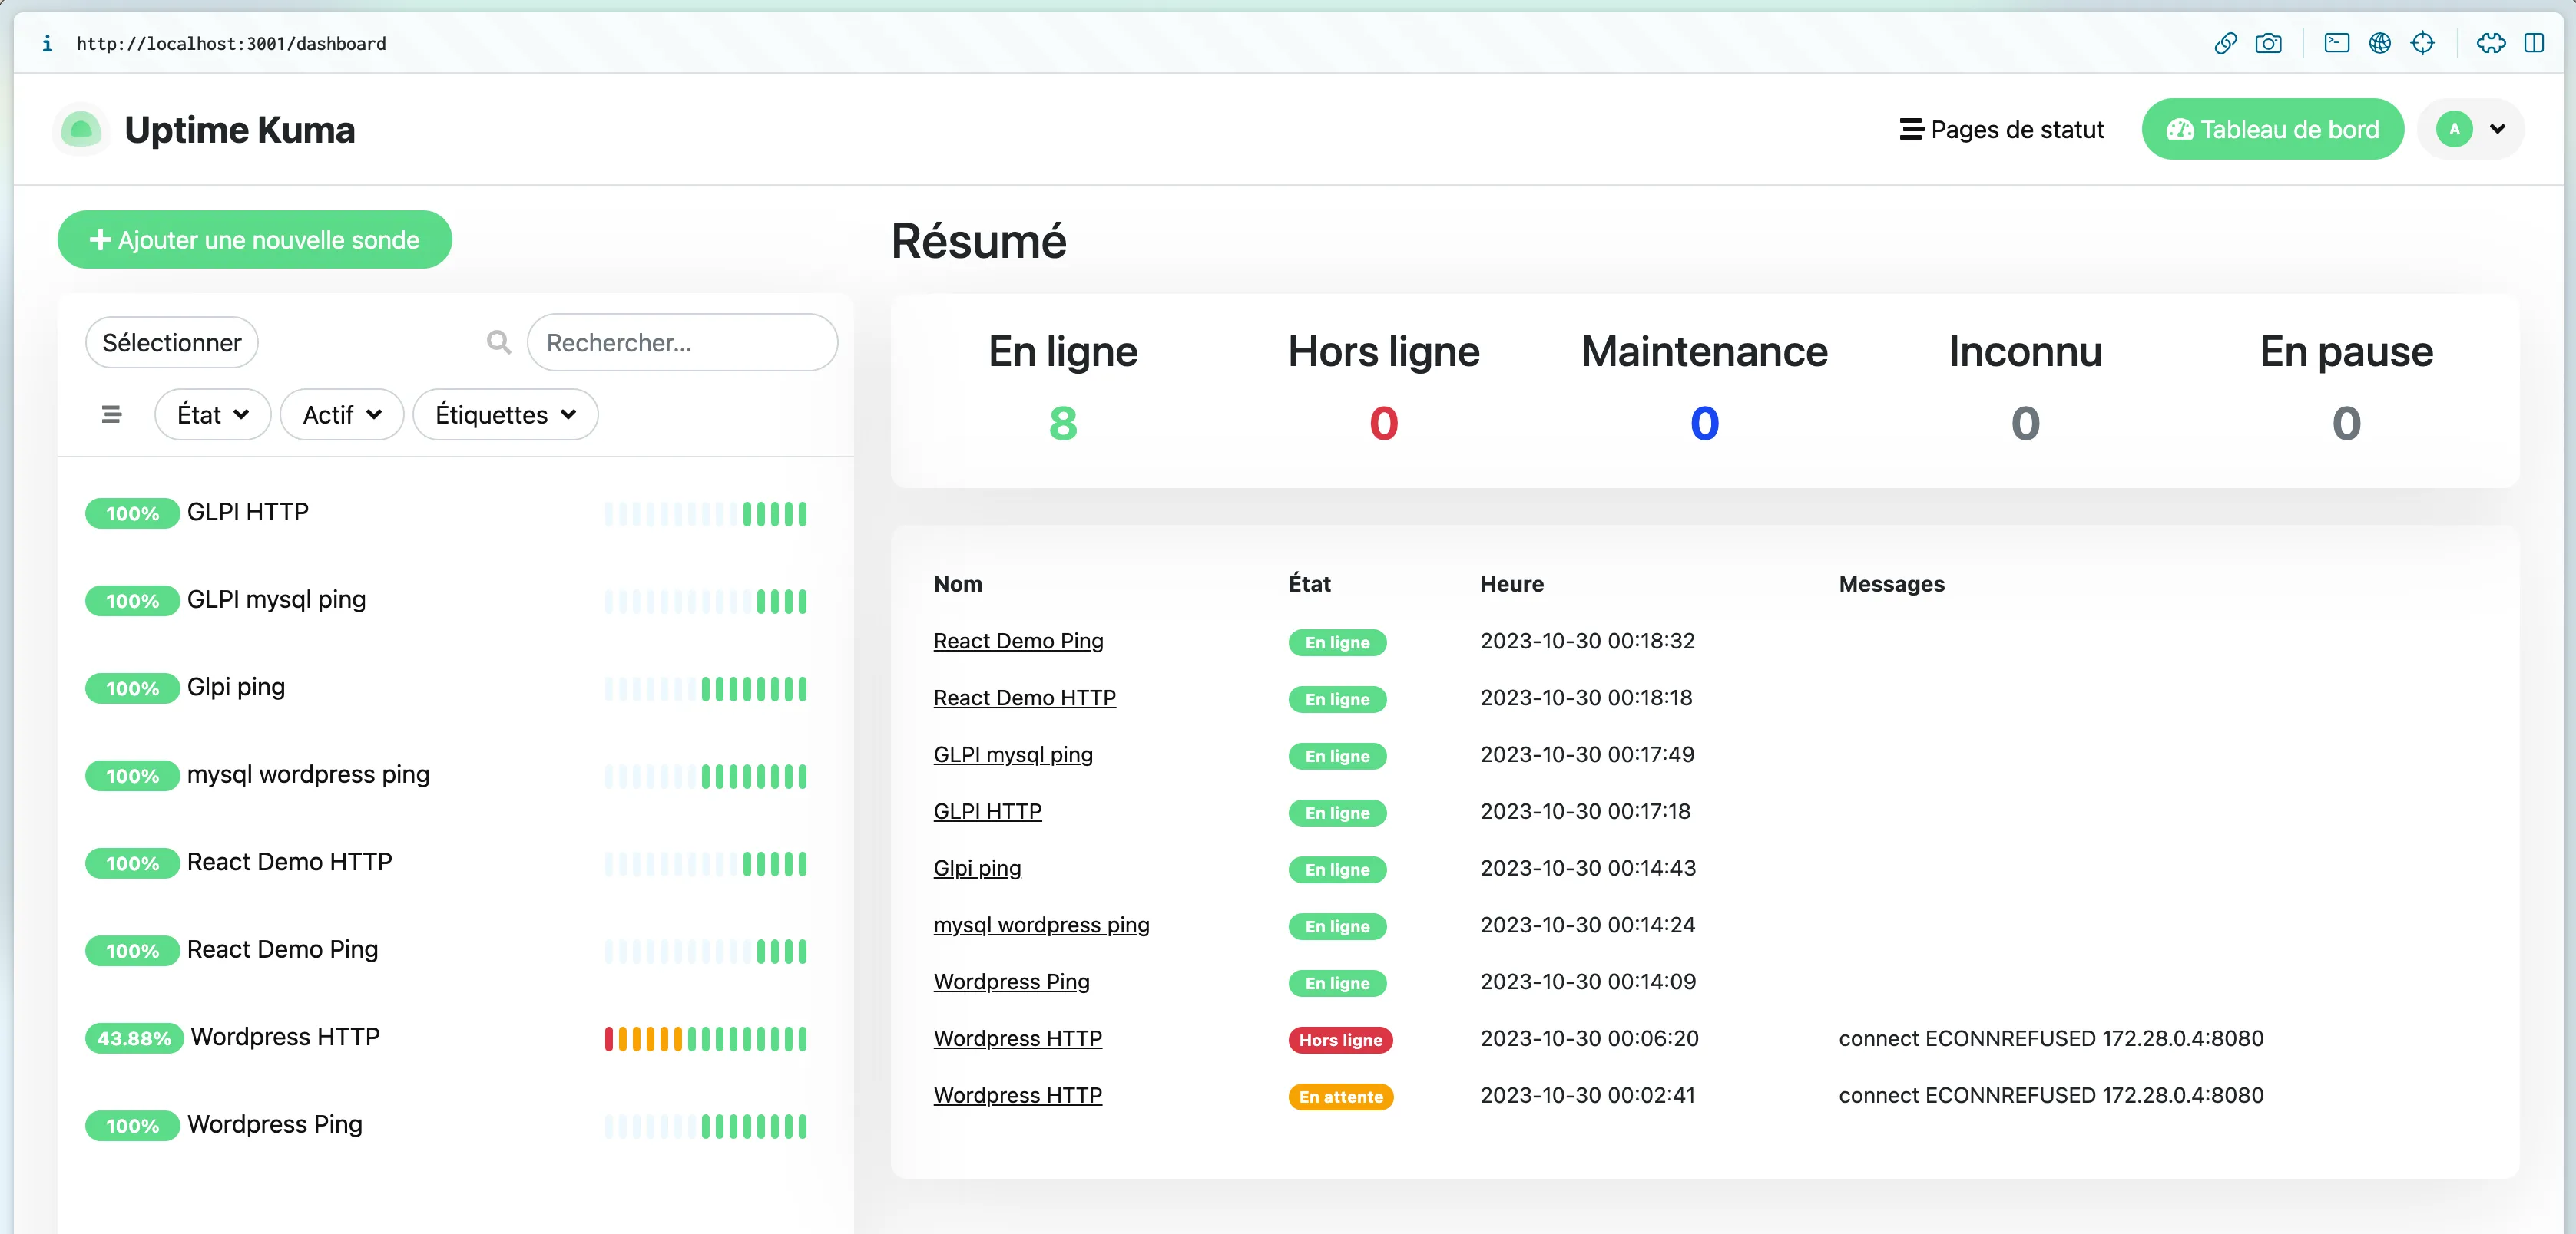The height and width of the screenshot is (1234, 2576).
Task: Open the Actif filter dropdown
Action: tap(342, 414)
